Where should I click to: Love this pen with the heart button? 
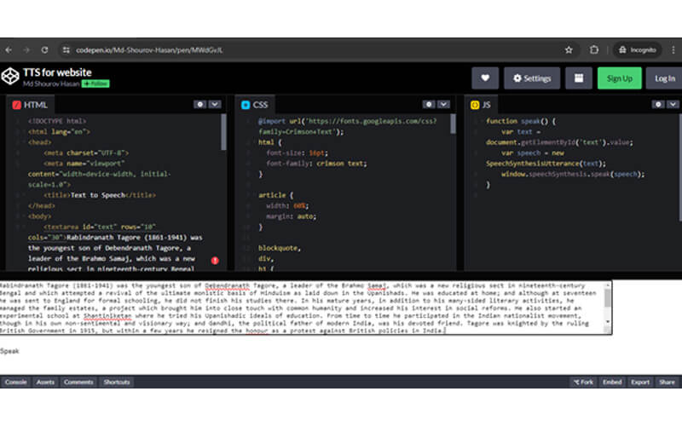485,78
